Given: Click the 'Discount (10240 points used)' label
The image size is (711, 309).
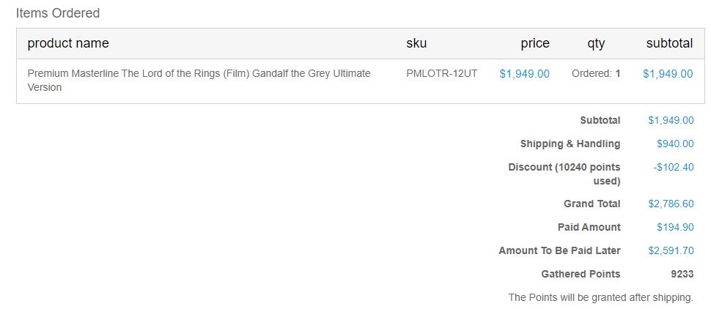Looking at the screenshot, I should (x=564, y=174).
